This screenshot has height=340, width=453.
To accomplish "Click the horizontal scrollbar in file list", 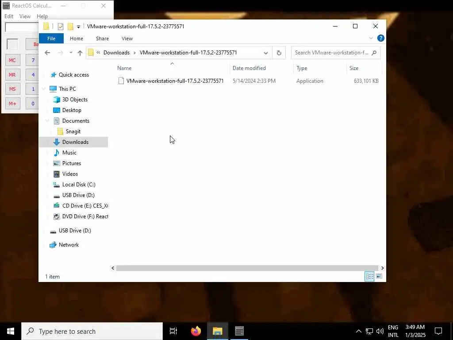I will click(247, 268).
